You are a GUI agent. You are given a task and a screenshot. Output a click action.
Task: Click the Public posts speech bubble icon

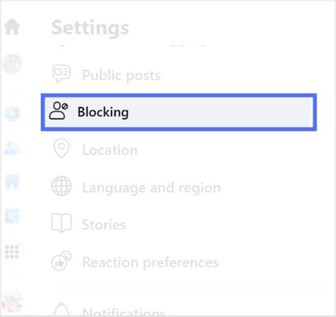61,73
